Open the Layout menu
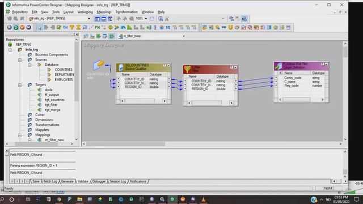Screen dimensions: 363x204 pyautogui.click(x=68, y=12)
